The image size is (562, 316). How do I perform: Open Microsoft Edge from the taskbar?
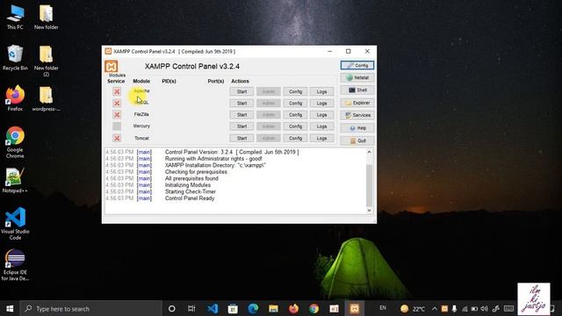[x=253, y=308]
